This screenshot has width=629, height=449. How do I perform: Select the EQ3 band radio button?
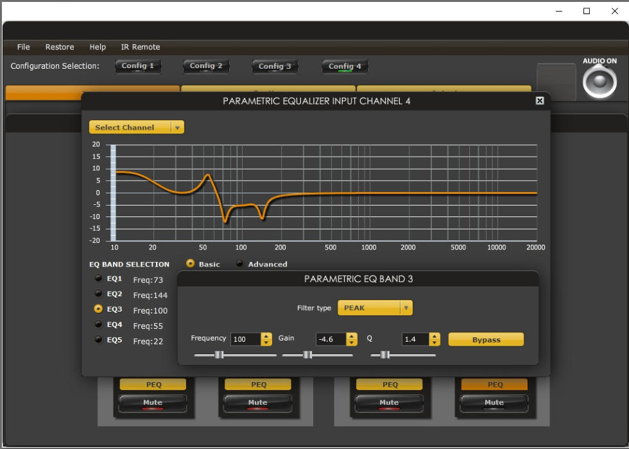(98, 308)
